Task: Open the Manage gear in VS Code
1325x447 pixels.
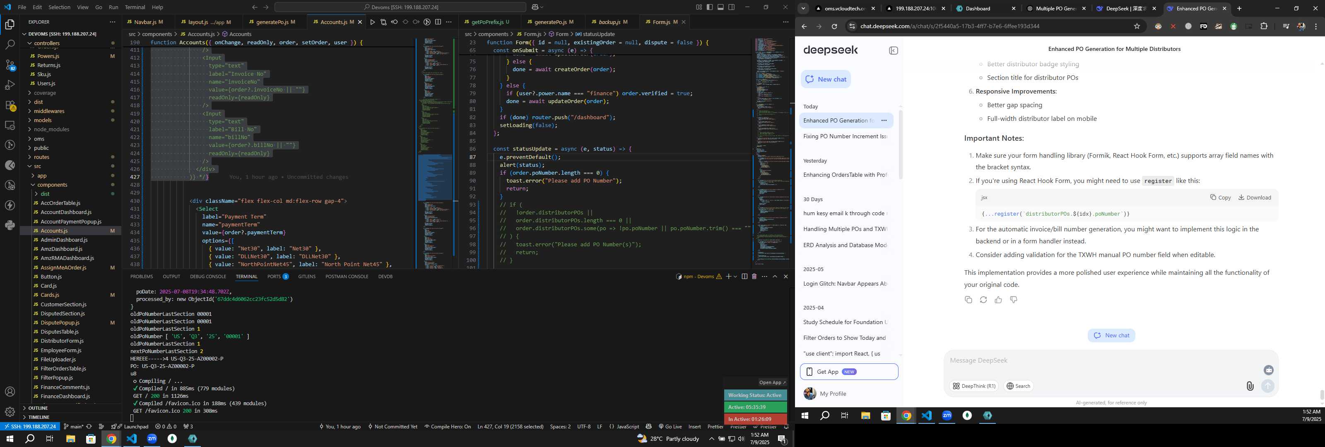Action: 10,411
